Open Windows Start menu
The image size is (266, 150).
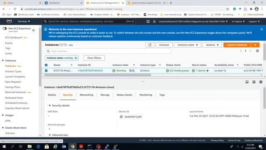pos(4,146)
